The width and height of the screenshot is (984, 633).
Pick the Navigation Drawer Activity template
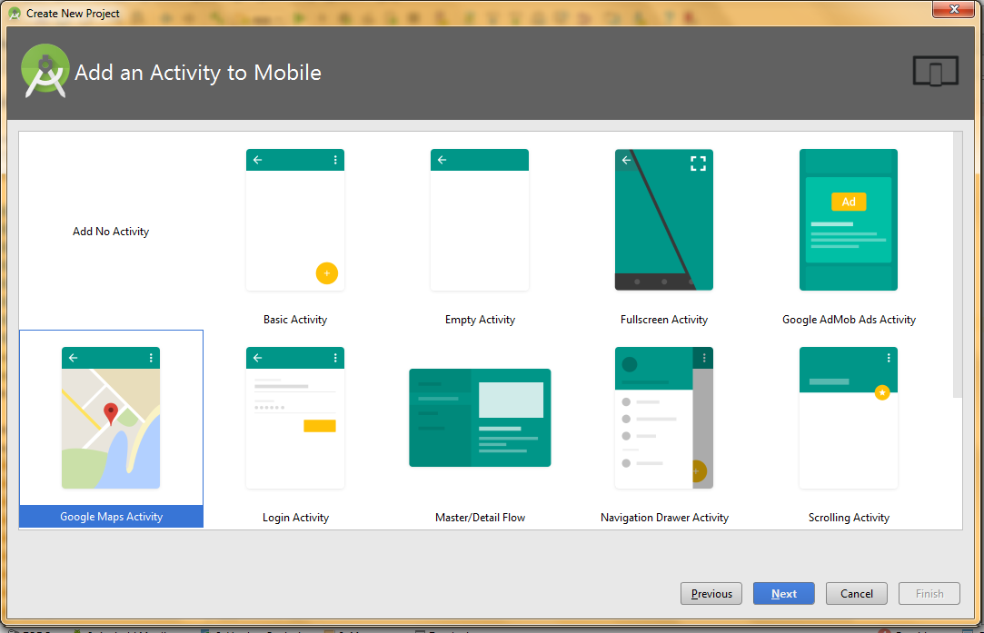[x=663, y=418]
